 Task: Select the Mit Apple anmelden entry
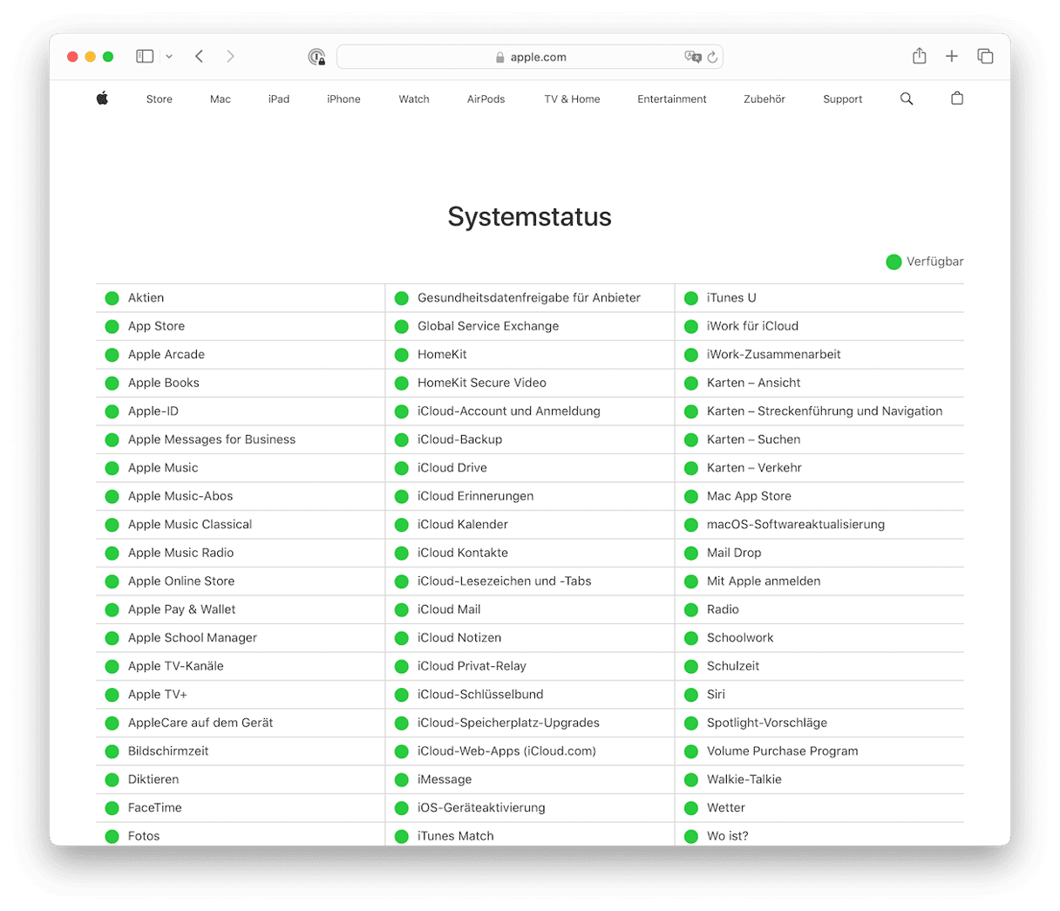819,581
